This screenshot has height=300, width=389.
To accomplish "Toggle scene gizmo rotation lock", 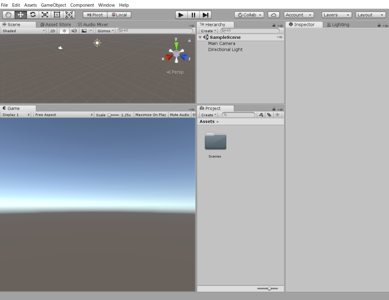I will tap(189, 40).
